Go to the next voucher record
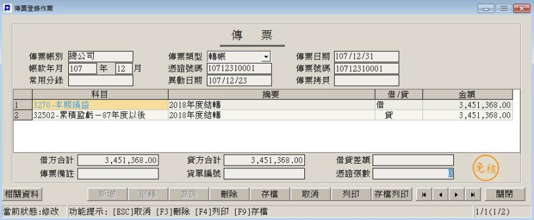Viewport: 534px width, 220px height. tap(457, 195)
